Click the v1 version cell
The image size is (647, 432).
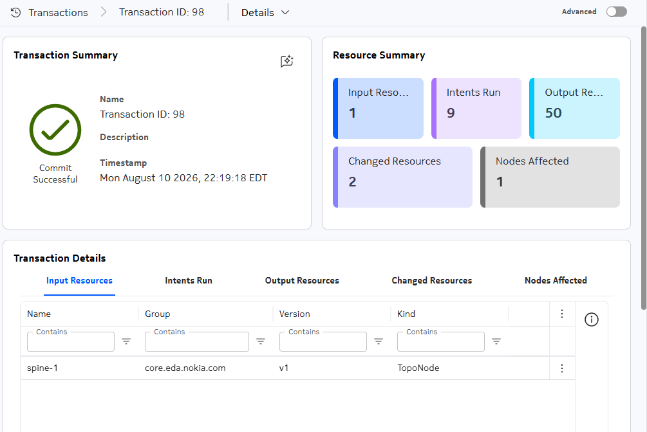click(x=283, y=368)
